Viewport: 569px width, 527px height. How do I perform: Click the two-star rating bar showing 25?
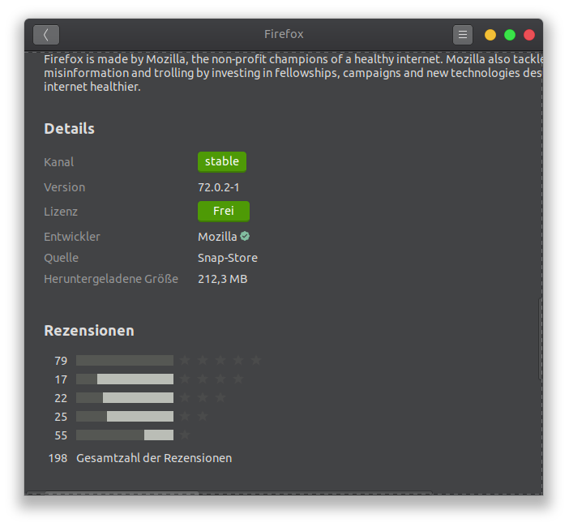pos(125,416)
